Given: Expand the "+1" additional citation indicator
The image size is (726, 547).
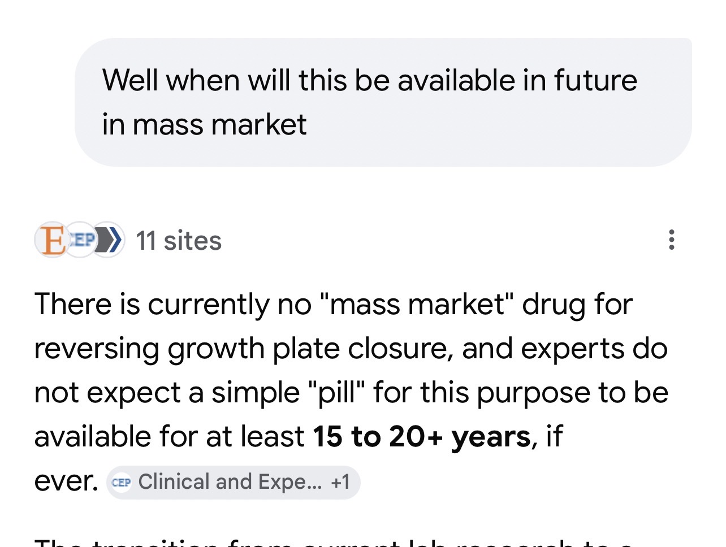Looking at the screenshot, I should 340,482.
